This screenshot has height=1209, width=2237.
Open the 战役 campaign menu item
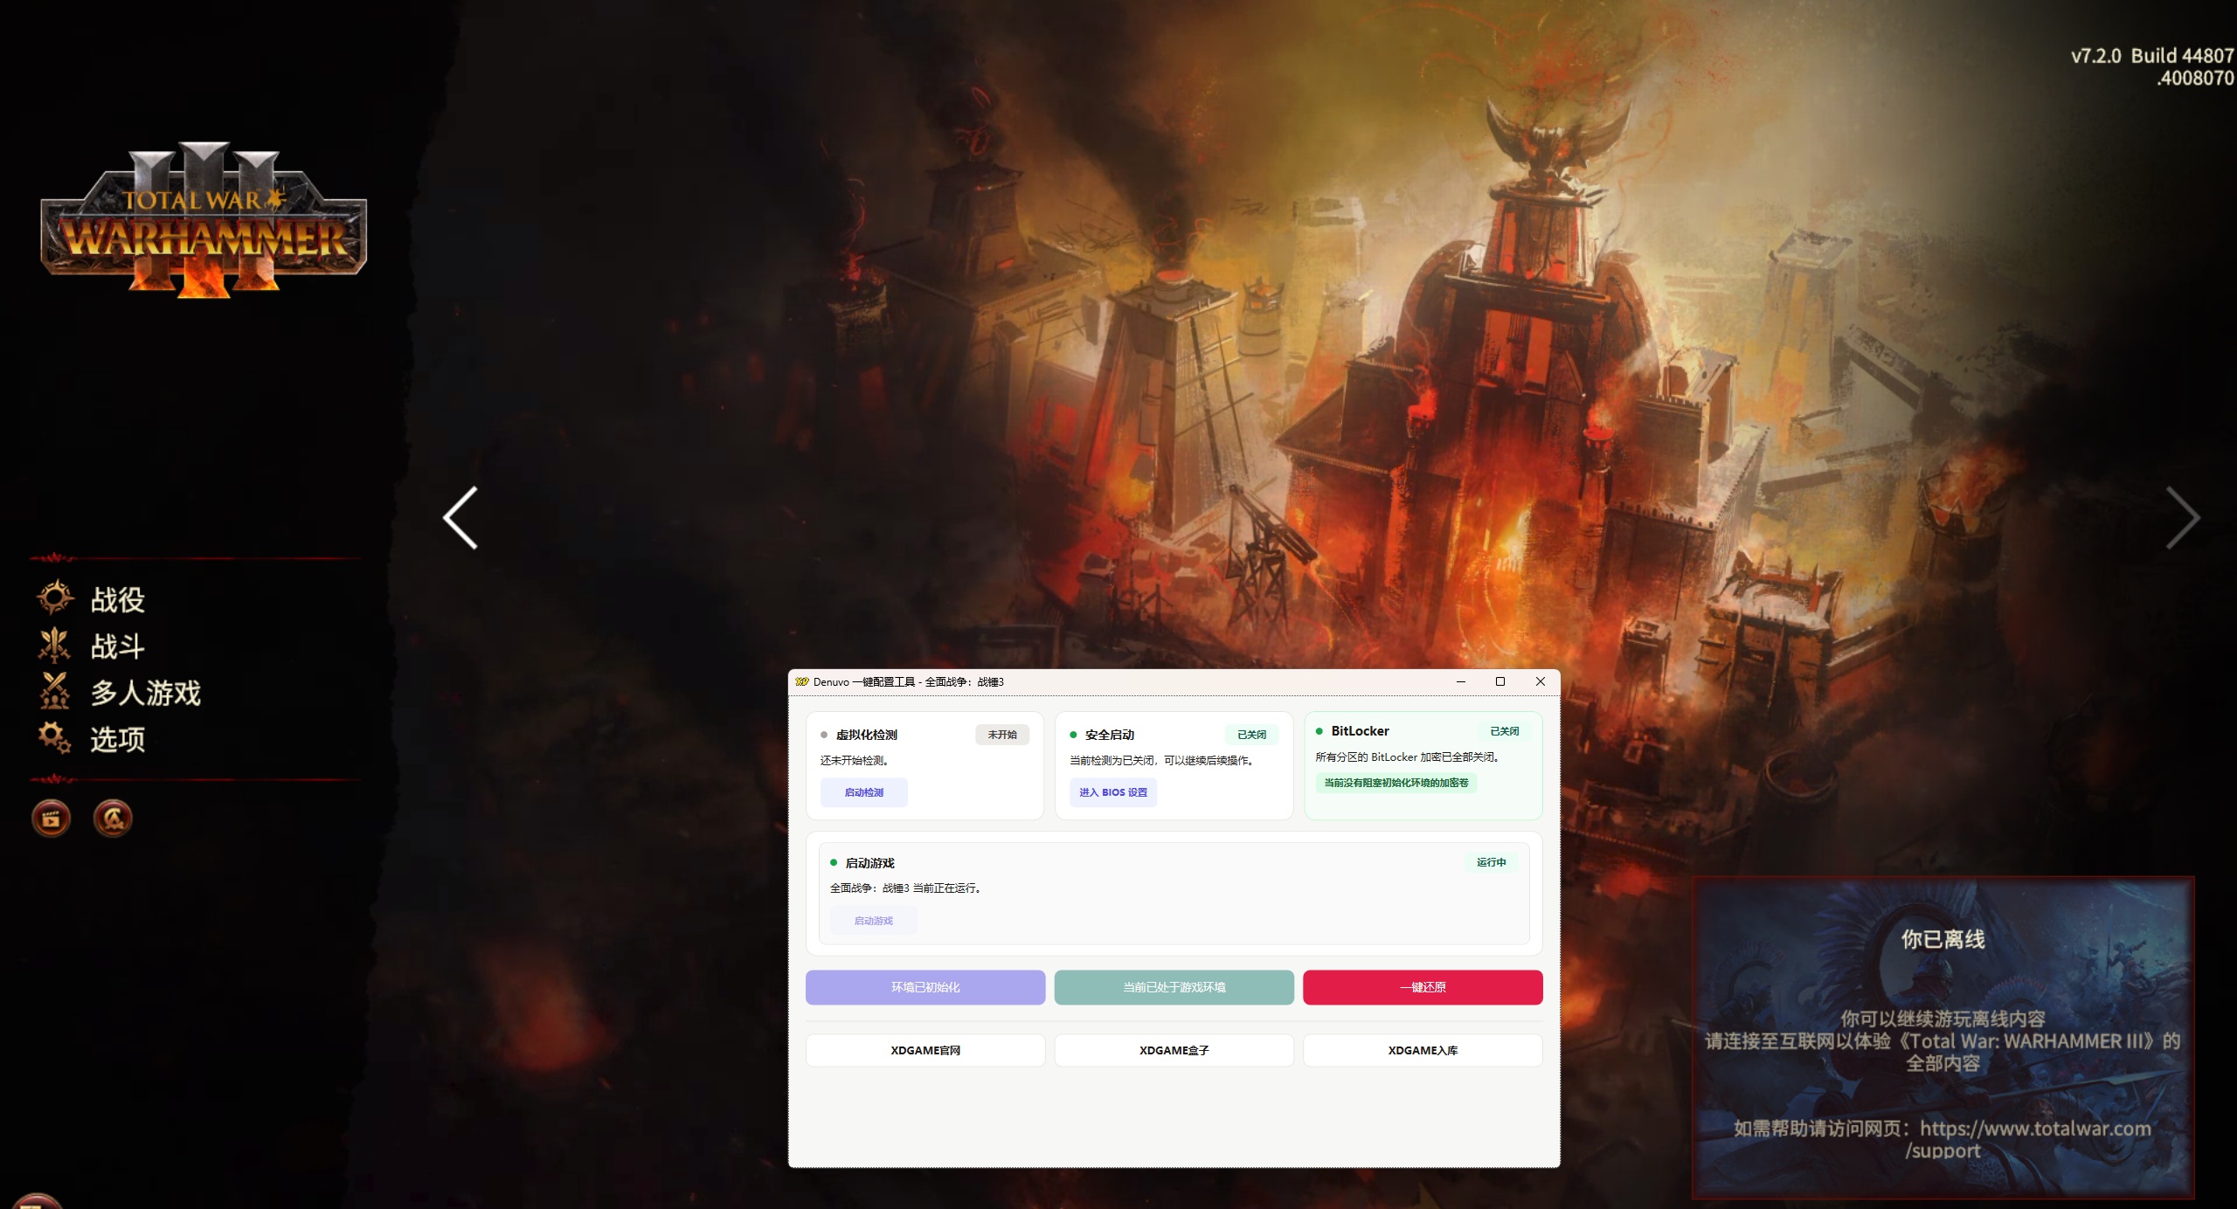pyautogui.click(x=118, y=600)
